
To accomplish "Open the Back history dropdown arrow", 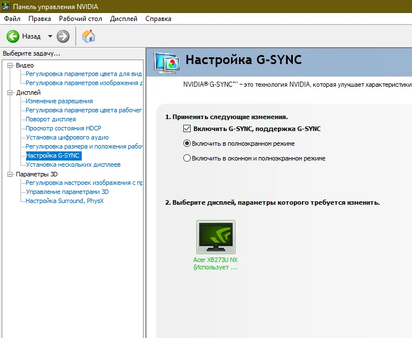I will (50, 36).
